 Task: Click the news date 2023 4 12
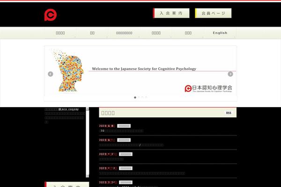point(108,168)
